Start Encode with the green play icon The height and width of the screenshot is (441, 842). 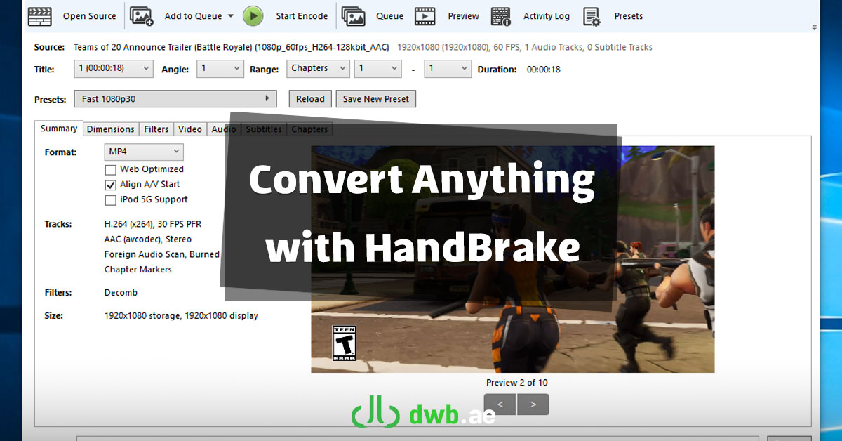point(252,15)
